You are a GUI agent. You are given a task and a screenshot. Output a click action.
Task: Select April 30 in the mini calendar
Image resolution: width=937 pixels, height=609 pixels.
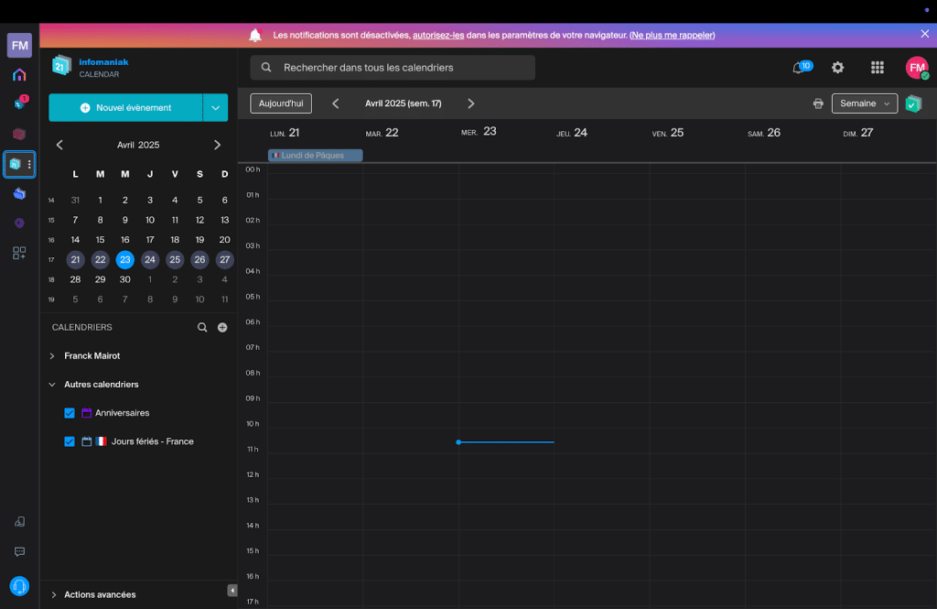125,279
